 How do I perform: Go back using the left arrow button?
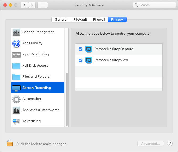[x=25, y=5]
